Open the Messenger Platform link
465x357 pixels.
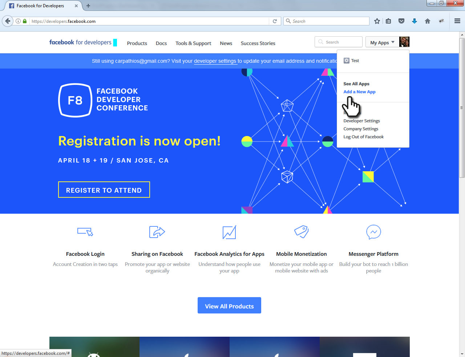click(x=373, y=254)
